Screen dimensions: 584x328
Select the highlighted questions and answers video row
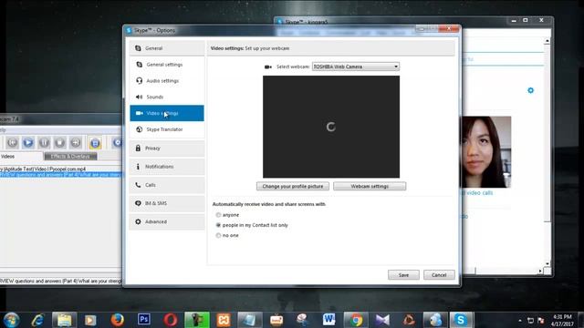61,174
